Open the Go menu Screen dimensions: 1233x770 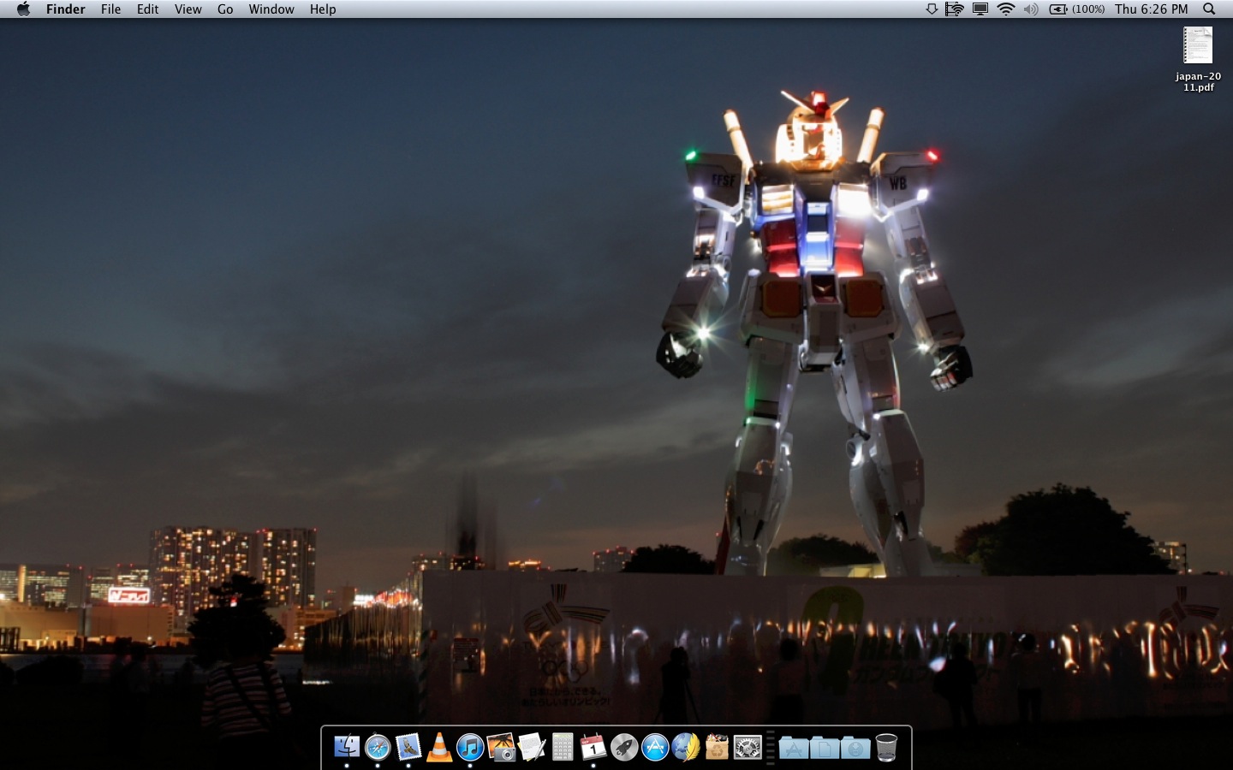coord(225,9)
